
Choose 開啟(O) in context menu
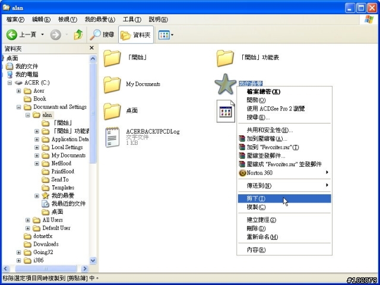coord(284,100)
